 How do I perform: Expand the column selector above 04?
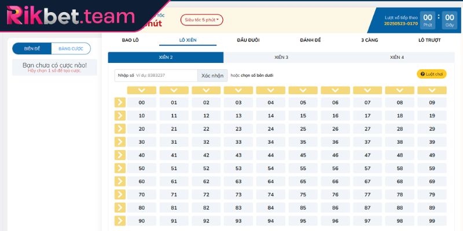point(270,90)
